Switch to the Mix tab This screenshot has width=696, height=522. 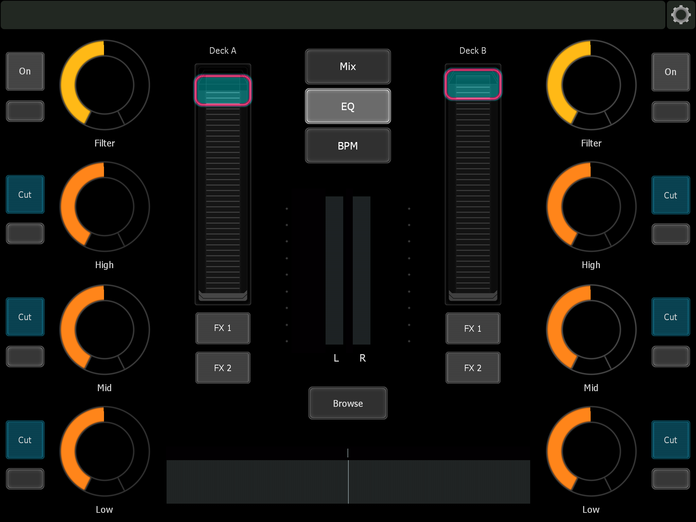(x=348, y=67)
